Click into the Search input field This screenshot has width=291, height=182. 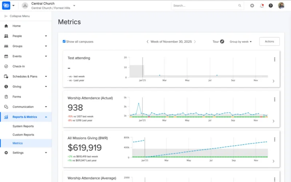204,6
